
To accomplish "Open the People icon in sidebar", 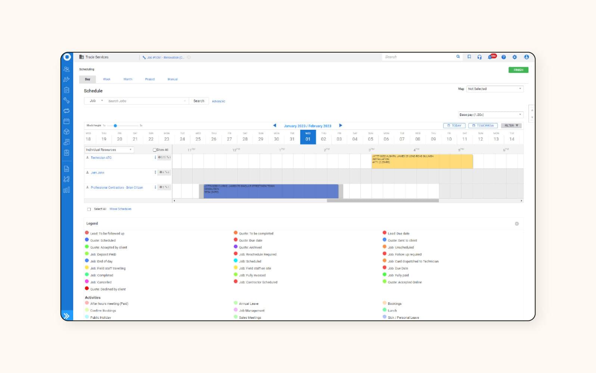I will click(66, 69).
